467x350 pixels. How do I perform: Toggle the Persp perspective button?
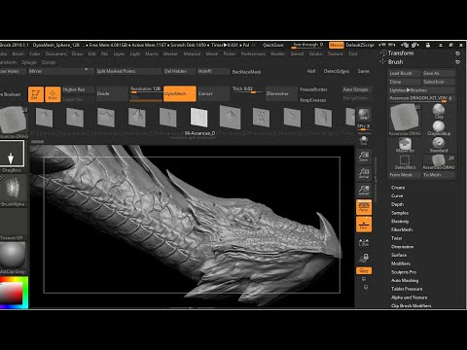[364, 207]
